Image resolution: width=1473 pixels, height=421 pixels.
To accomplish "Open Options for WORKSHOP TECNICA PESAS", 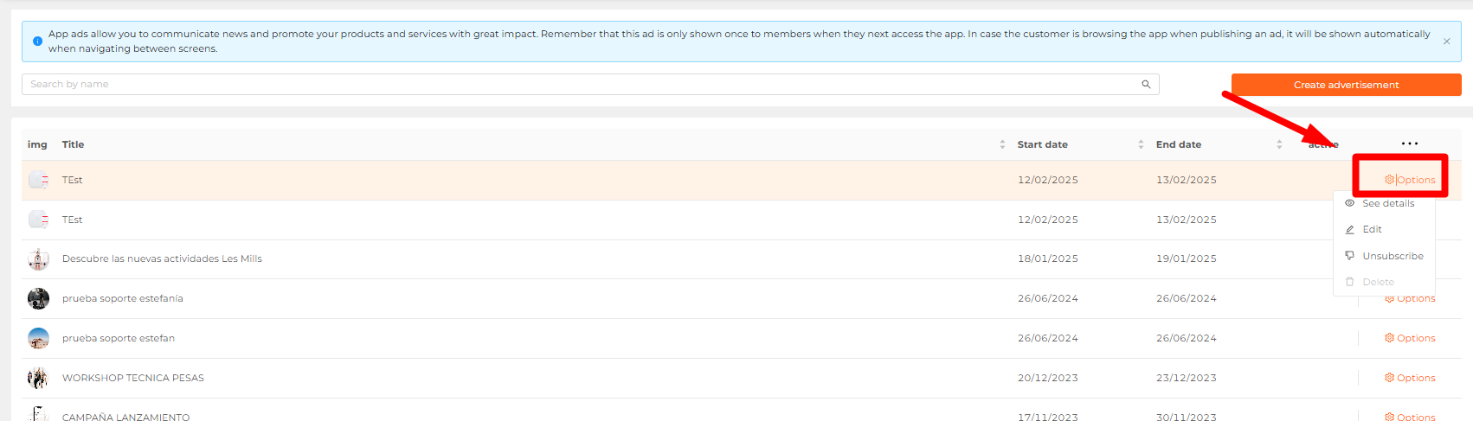I will point(1410,378).
